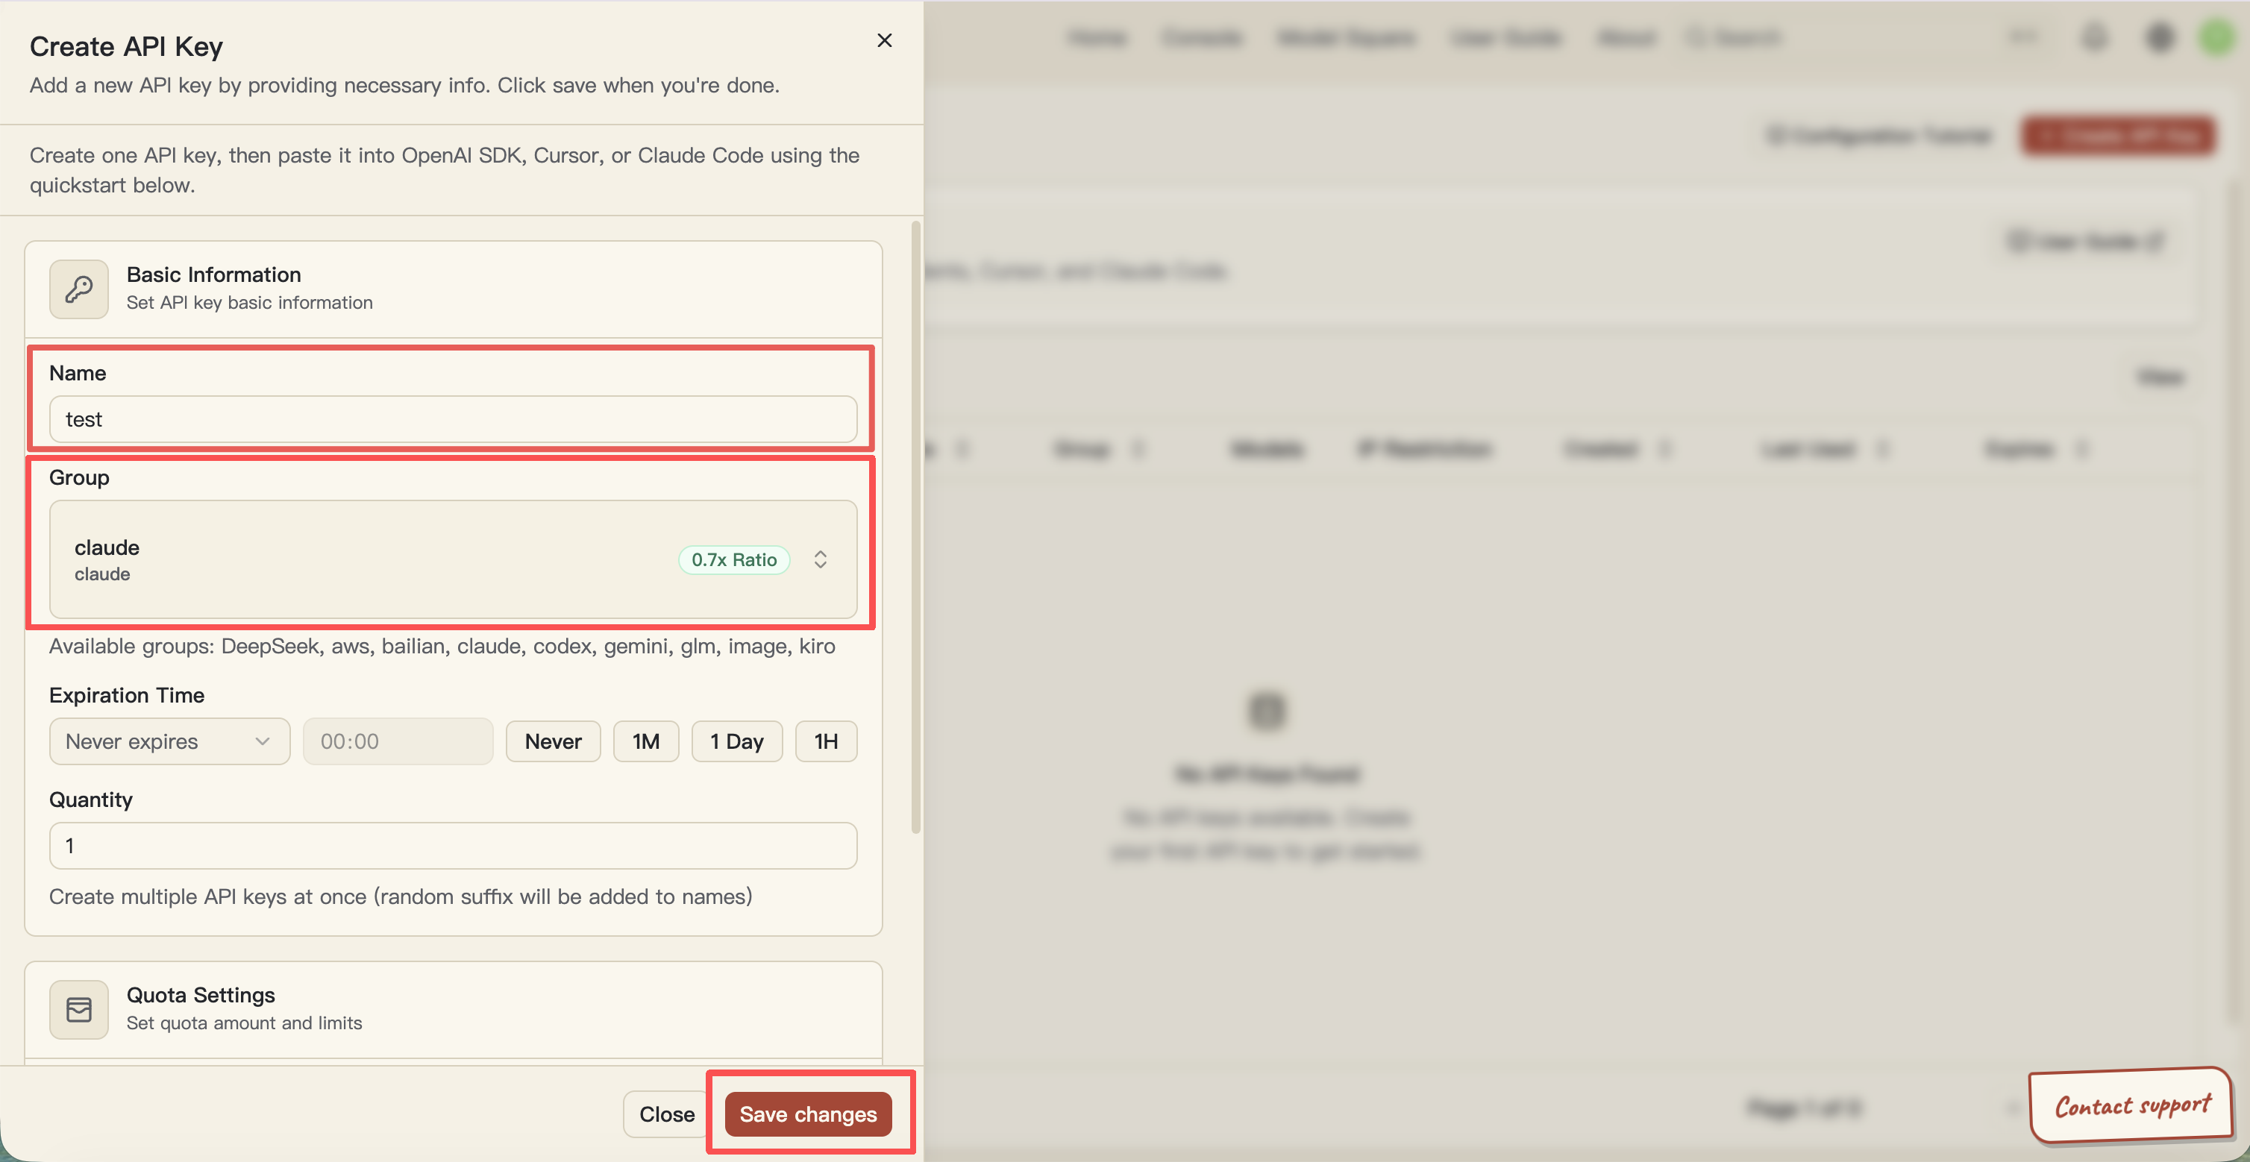
Task: Set expiration to 1H
Action: [x=825, y=741]
